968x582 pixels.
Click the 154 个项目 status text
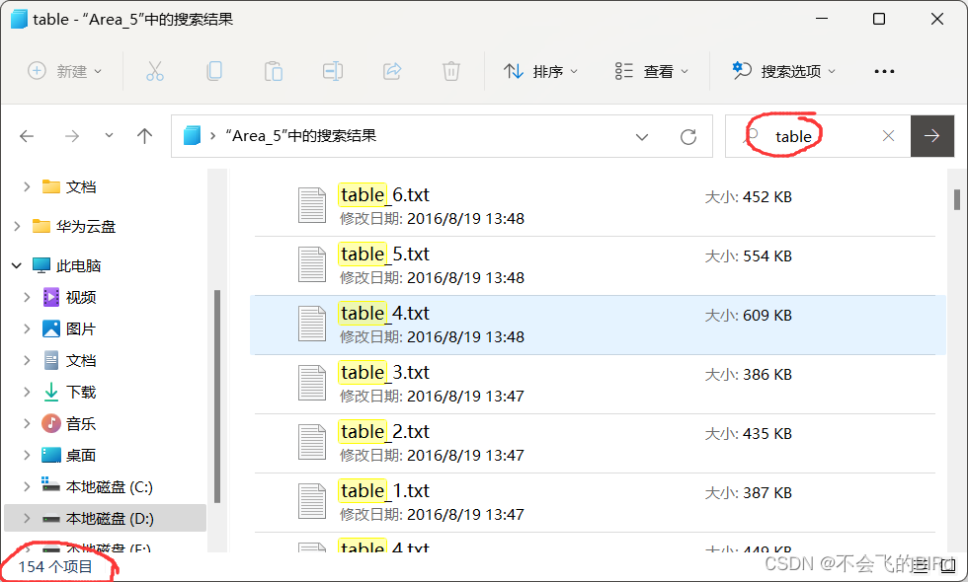click(x=55, y=566)
